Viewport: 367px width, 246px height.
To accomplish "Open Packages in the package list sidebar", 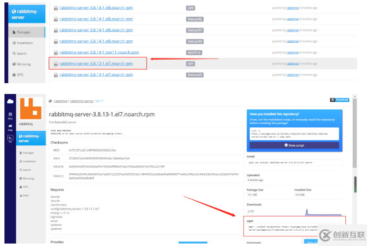I will 27,32.
